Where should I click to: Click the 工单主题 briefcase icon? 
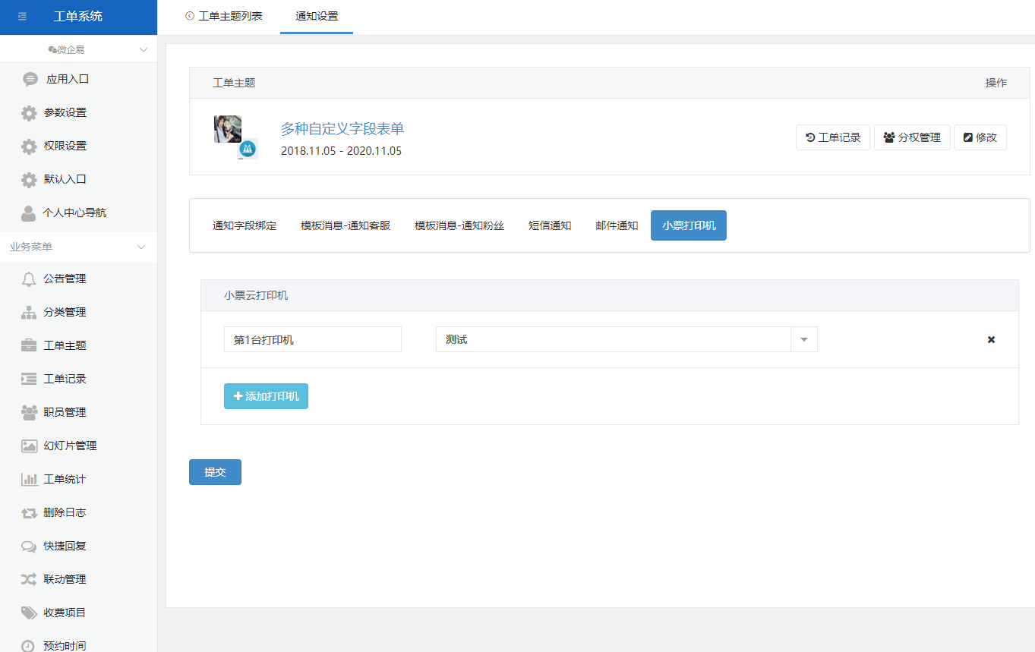29,345
